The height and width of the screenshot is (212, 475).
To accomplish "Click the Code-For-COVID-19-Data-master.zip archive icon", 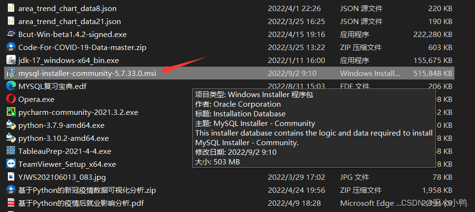I will [11, 47].
